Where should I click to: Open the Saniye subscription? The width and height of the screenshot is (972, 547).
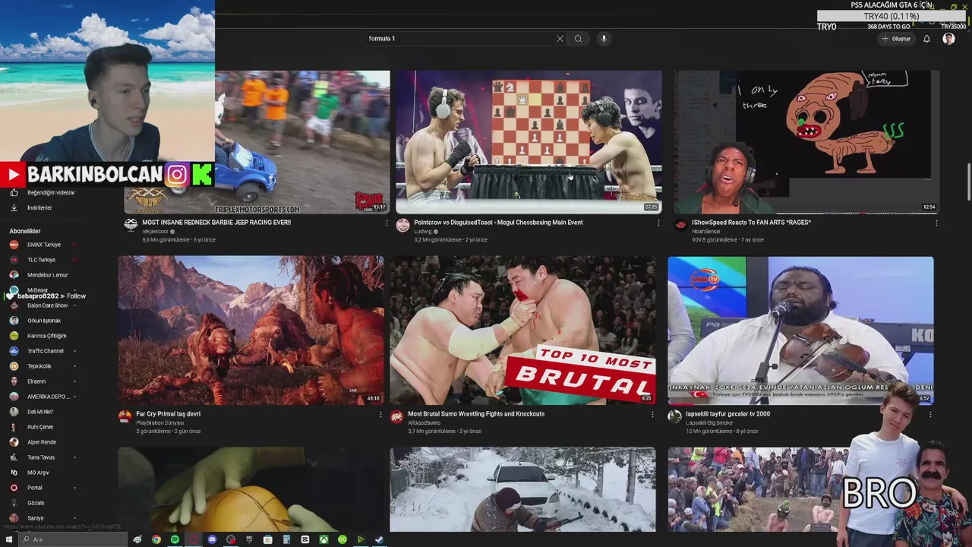35,518
